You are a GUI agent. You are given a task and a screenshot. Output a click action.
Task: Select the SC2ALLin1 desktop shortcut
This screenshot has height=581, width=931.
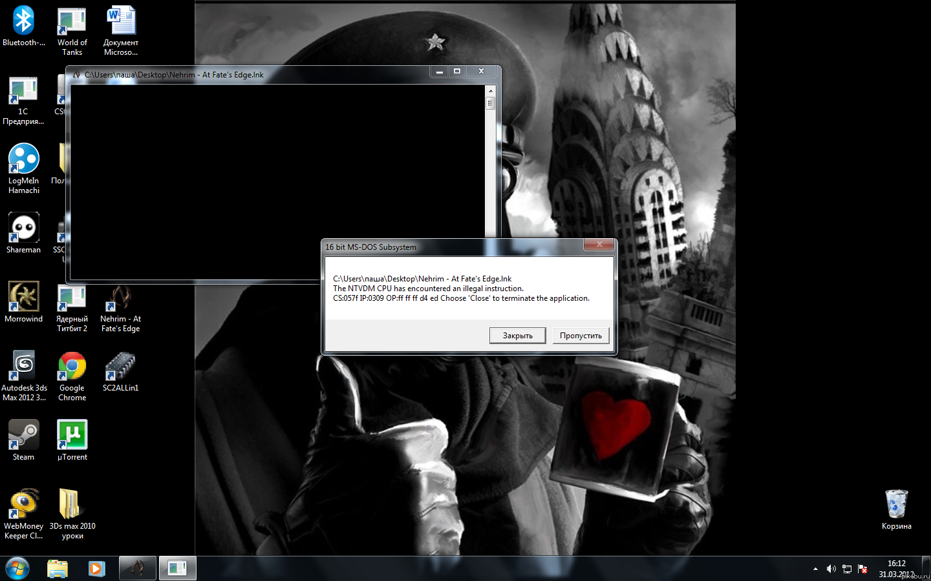click(x=121, y=372)
